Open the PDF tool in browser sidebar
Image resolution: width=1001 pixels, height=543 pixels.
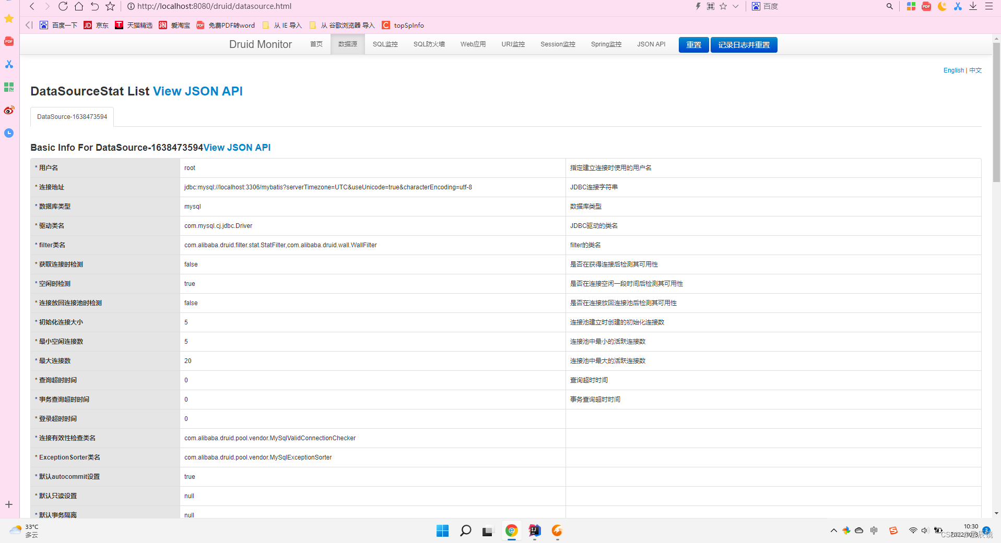tap(8, 41)
